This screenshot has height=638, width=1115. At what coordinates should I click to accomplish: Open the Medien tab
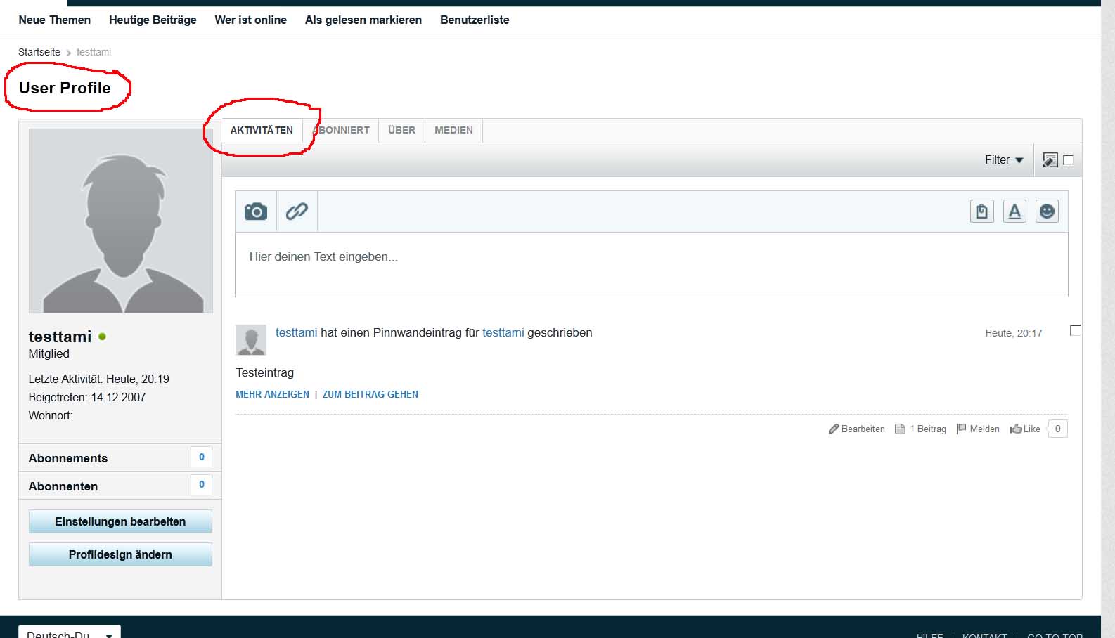tap(453, 131)
